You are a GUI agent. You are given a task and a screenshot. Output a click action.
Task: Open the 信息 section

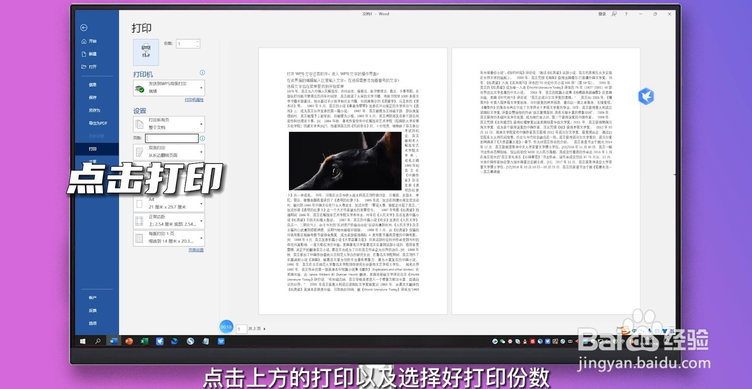click(93, 85)
